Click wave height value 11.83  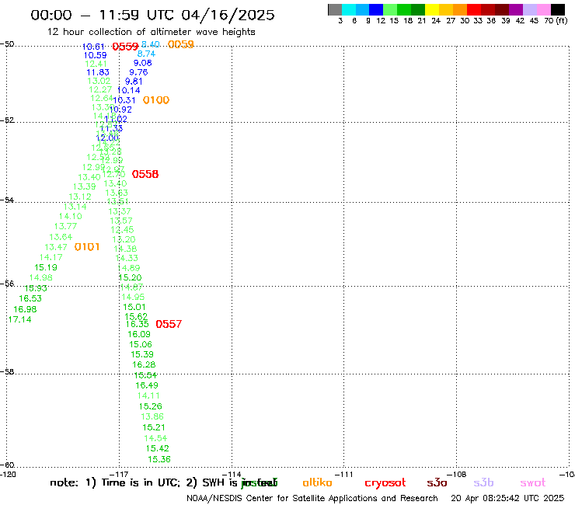pyautogui.click(x=98, y=72)
